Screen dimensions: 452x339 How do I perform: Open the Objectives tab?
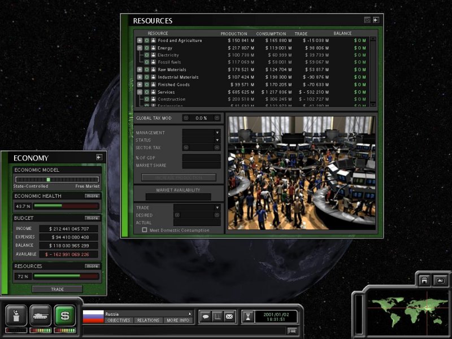tap(119, 320)
